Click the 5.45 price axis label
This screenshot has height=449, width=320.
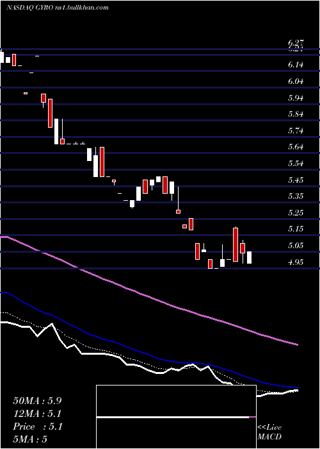tap(296, 180)
